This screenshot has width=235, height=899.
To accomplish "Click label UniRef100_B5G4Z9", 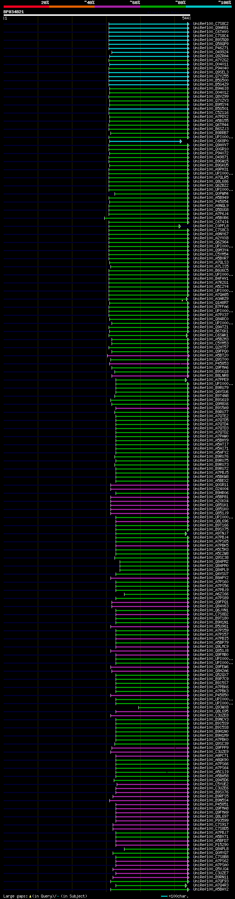I will tap(211, 85).
